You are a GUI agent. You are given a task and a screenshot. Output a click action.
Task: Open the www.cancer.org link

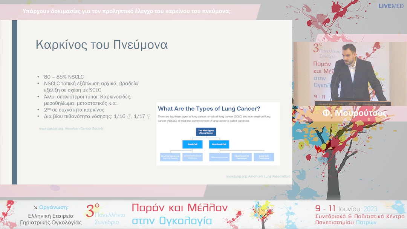[51, 128]
